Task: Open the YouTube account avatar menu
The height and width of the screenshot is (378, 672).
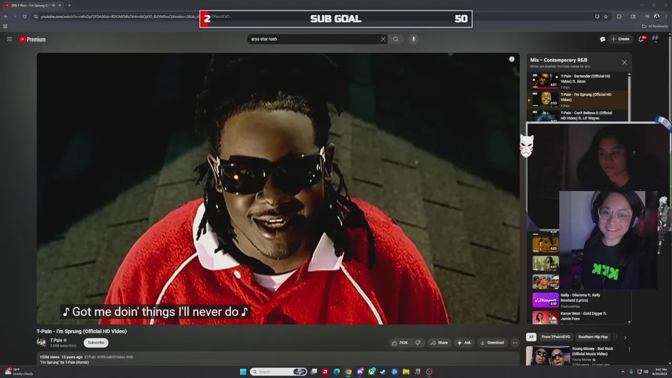Action: pyautogui.click(x=656, y=39)
